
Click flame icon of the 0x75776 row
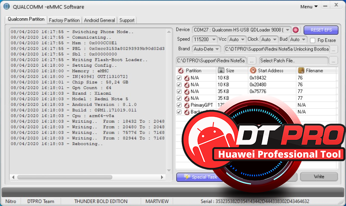coord(187,91)
